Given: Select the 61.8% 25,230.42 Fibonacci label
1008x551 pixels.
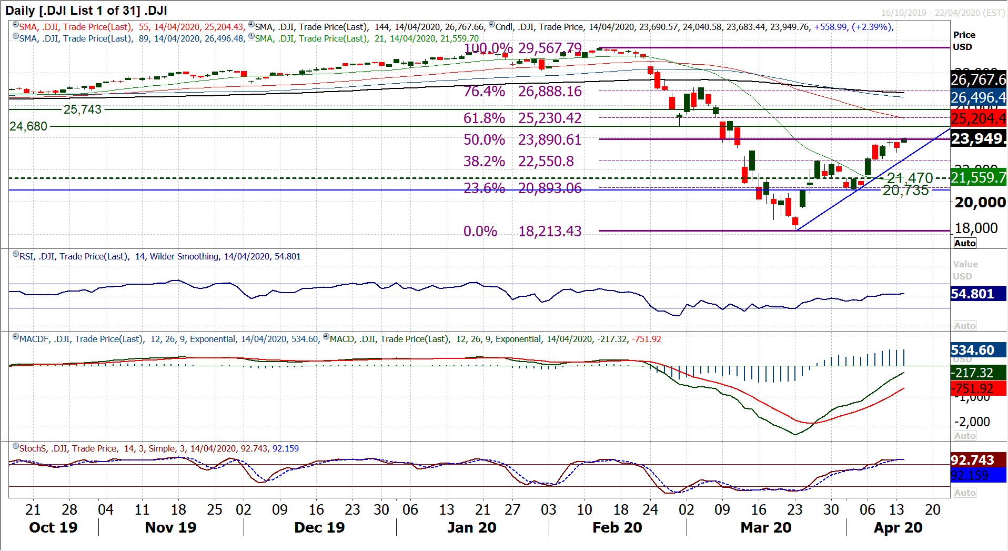Looking at the screenshot, I should coord(523,118).
